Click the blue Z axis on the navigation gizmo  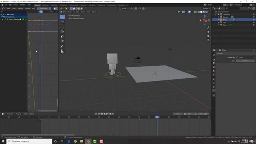(x=204, y=16)
